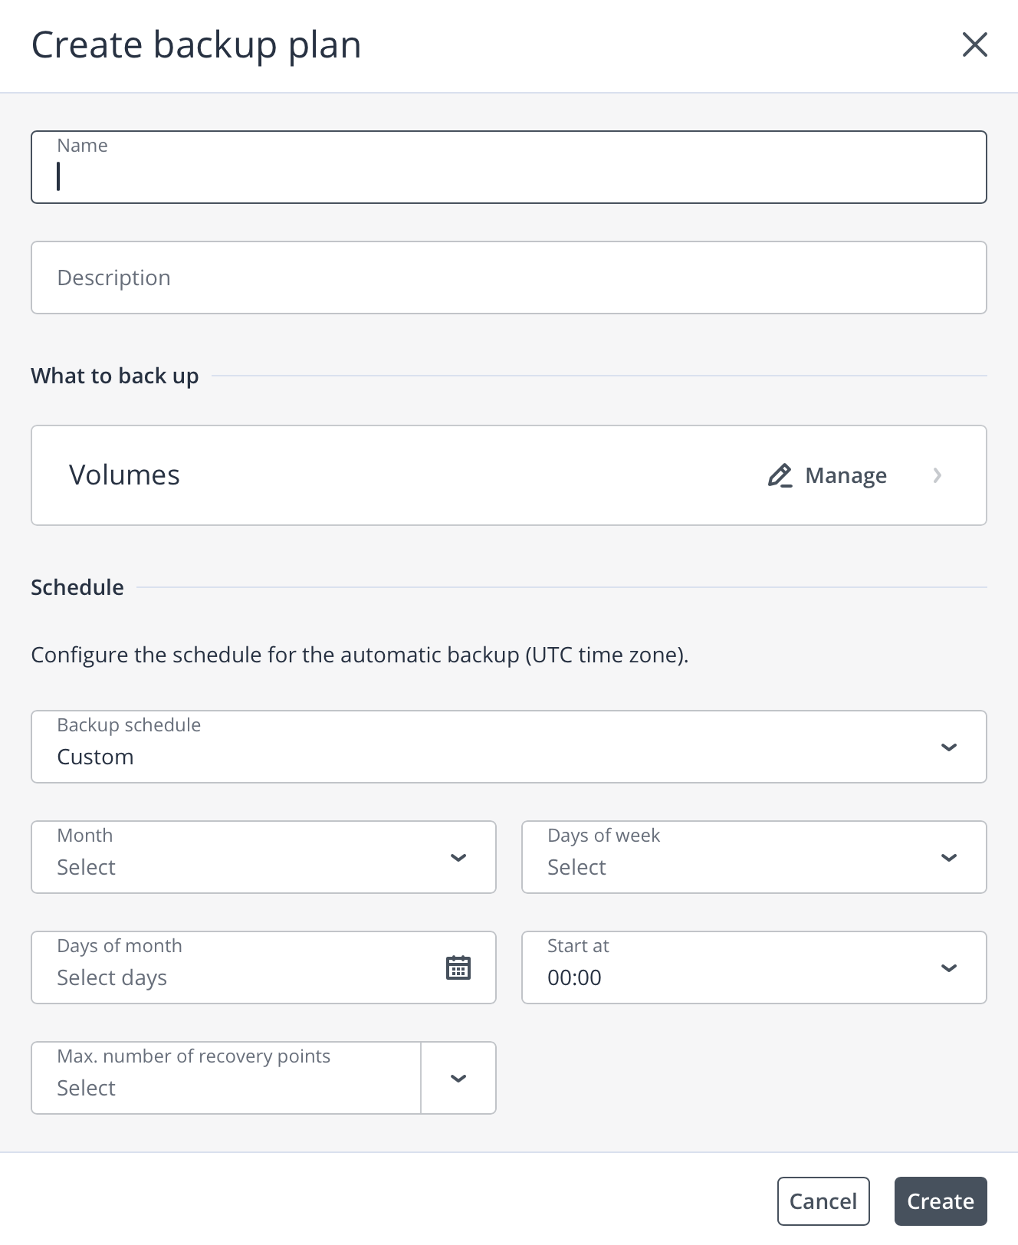The height and width of the screenshot is (1245, 1018).
Task: Click the Month dropdown chevron arrow
Action: pyautogui.click(x=458, y=857)
